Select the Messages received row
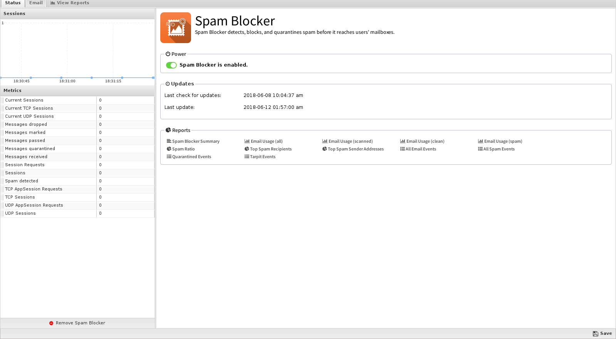This screenshot has width=616, height=339. point(77,157)
